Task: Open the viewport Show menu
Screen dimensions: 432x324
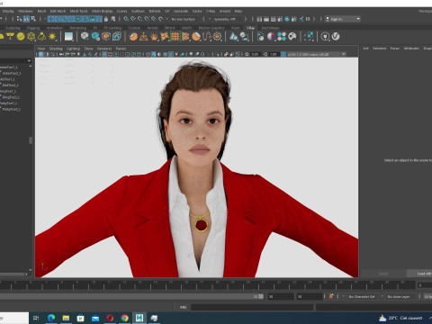Action: click(88, 49)
